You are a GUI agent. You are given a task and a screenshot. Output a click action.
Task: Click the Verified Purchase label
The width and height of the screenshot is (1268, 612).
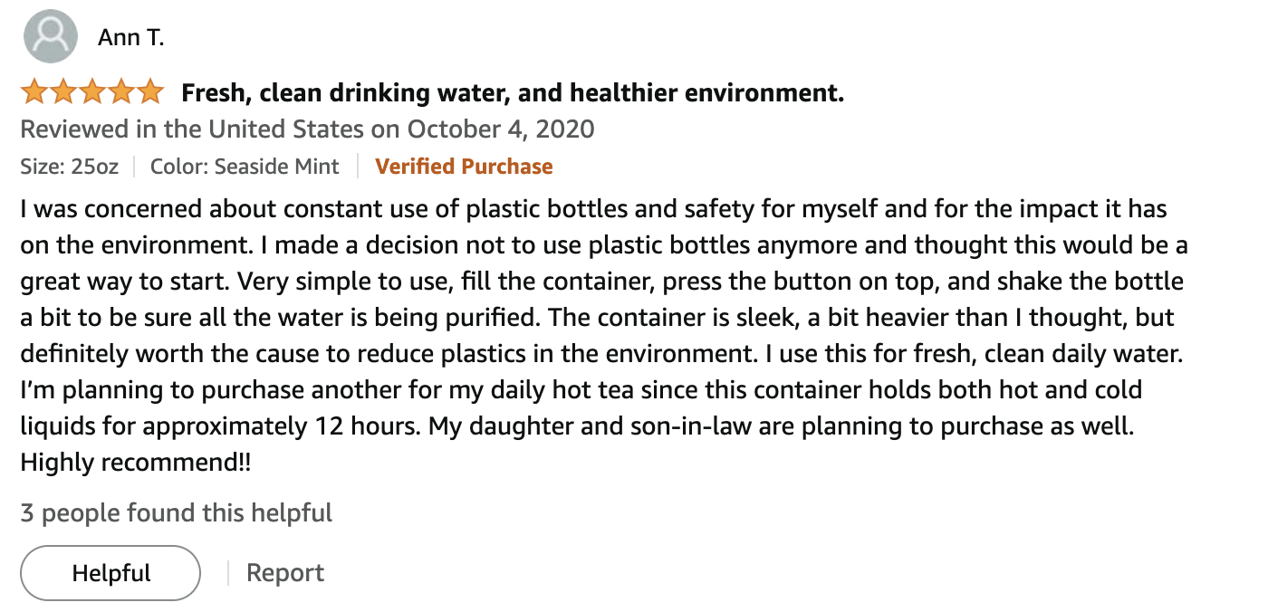(x=464, y=167)
